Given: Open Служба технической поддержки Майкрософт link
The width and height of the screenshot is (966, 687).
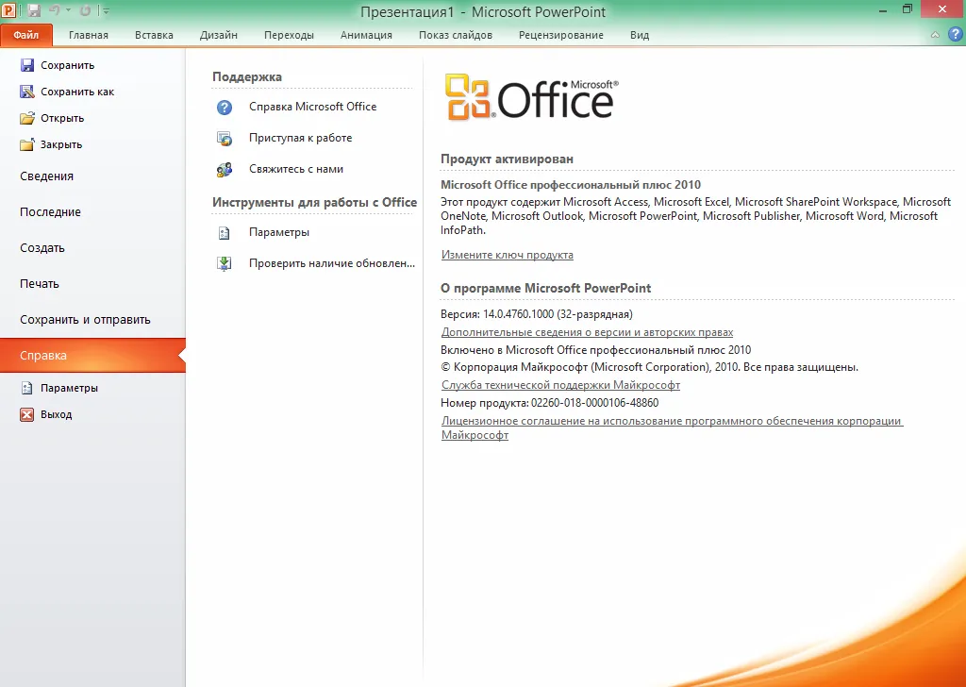Looking at the screenshot, I should (560, 385).
